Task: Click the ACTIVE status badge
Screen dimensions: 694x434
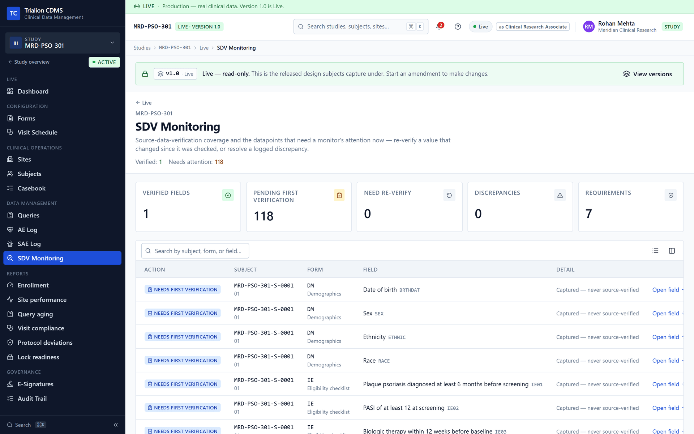Action: click(104, 62)
